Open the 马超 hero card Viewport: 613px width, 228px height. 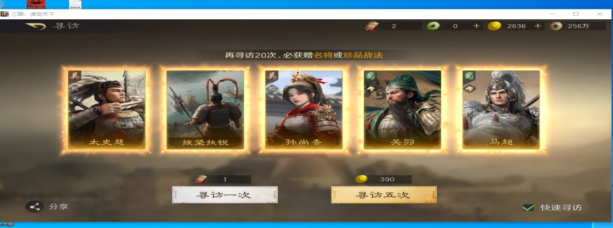[501, 110]
